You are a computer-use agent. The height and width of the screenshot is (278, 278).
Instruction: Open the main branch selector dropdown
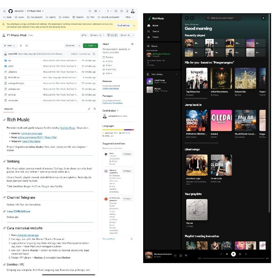coord(9,46)
